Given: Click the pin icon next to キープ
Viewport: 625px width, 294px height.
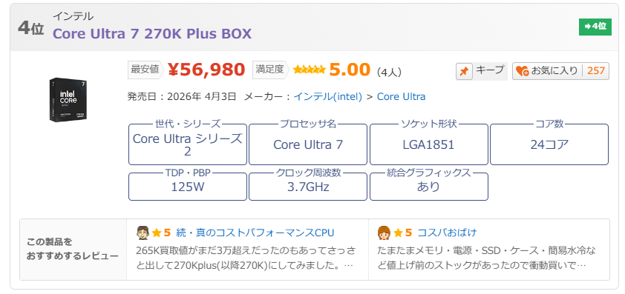Looking at the screenshot, I should [x=464, y=72].
